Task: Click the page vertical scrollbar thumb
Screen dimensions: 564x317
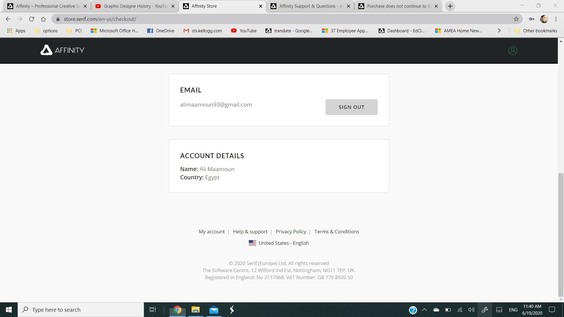Action: click(x=561, y=235)
